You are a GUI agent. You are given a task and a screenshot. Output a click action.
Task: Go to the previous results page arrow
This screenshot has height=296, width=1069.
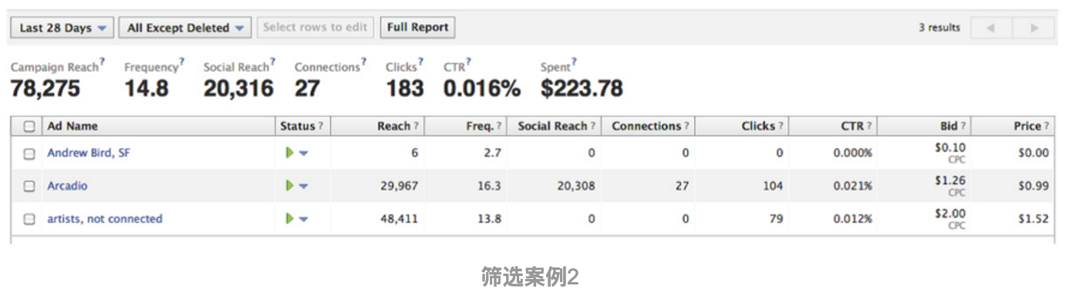pos(990,28)
